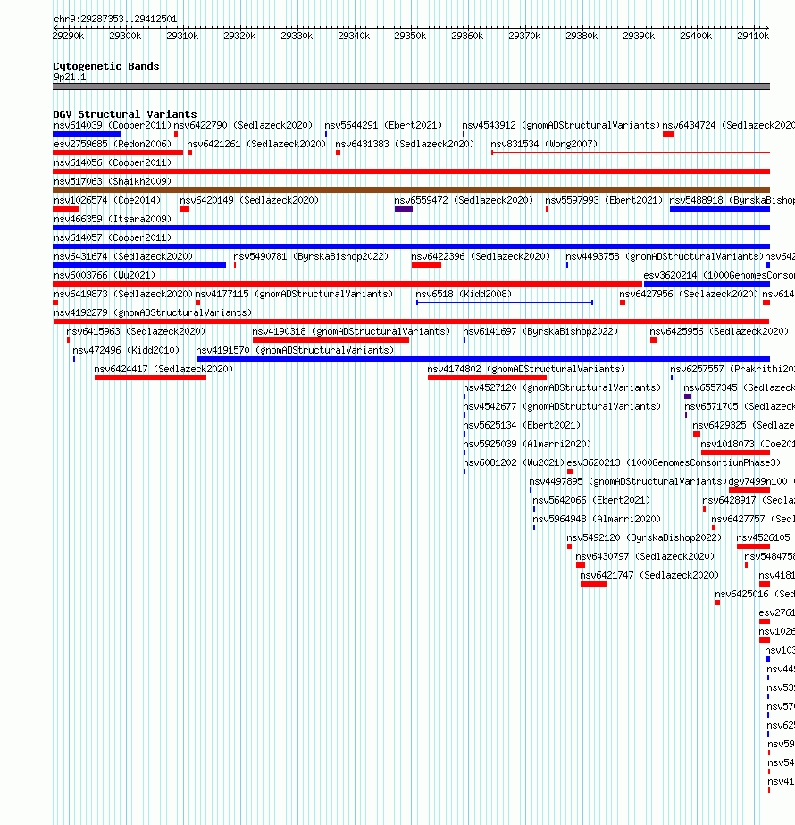Click red bar under nsv6424417
795x825 pixels.
[151, 378]
